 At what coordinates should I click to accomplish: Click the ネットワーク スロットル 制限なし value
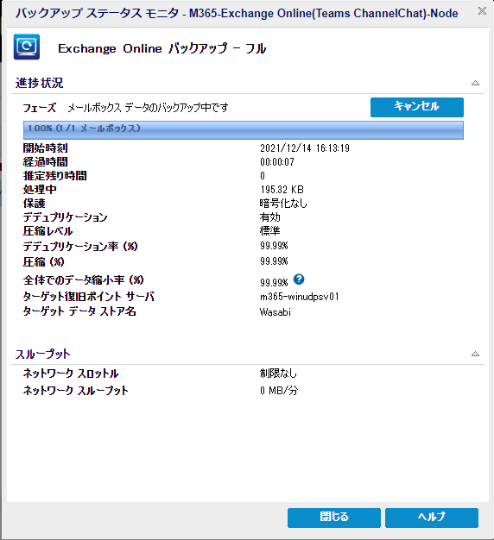[278, 374]
